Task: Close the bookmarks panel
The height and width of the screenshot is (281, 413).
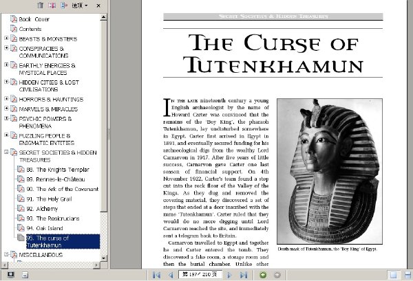Action: pos(98,5)
